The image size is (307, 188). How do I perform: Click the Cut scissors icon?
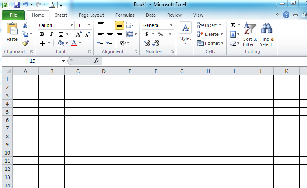25,25
